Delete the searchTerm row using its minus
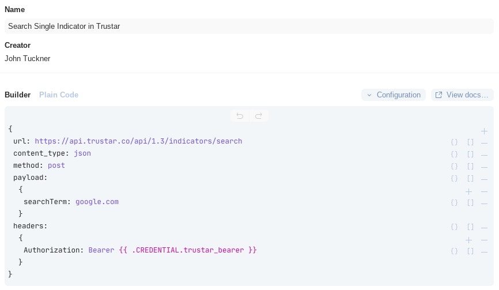The width and height of the screenshot is (499, 290). pyautogui.click(x=484, y=202)
